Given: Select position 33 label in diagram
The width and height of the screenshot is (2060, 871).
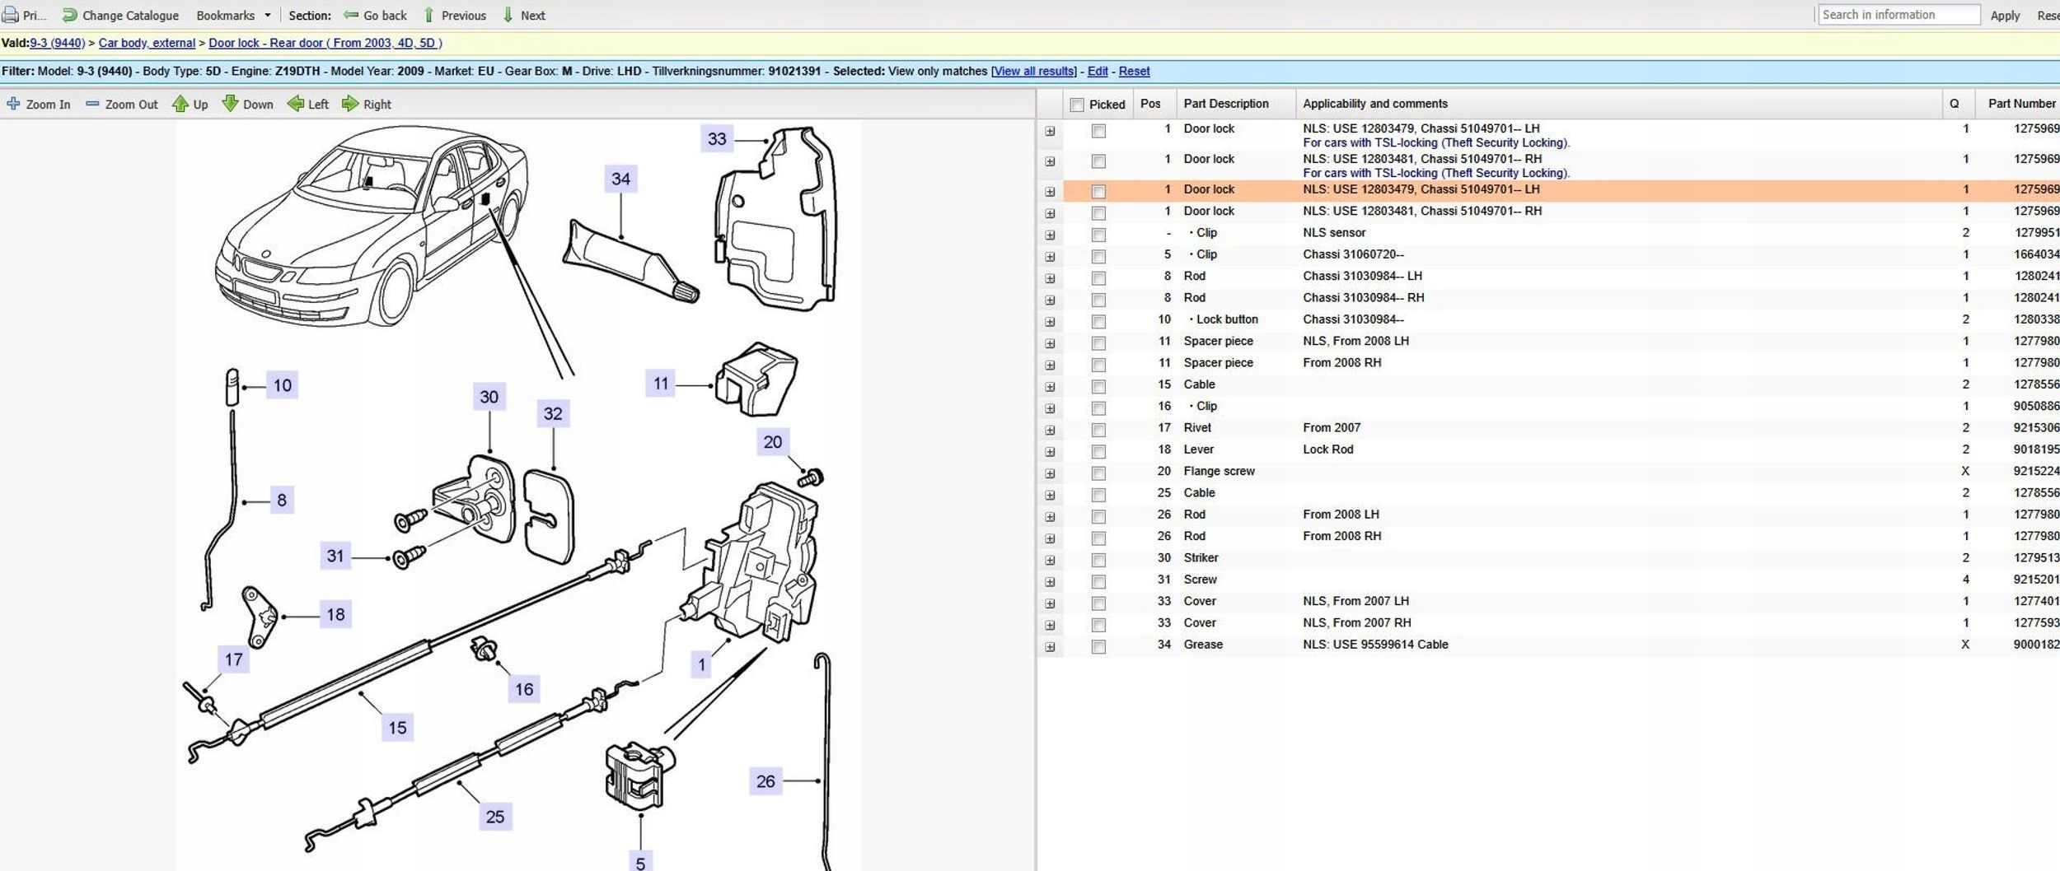Looking at the screenshot, I should (x=717, y=139).
